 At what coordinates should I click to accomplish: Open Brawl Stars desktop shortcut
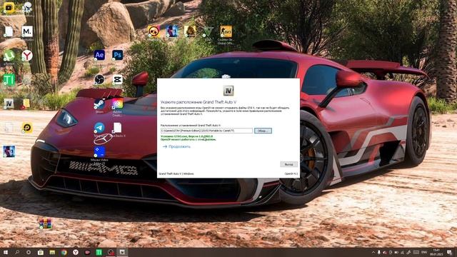154,31
